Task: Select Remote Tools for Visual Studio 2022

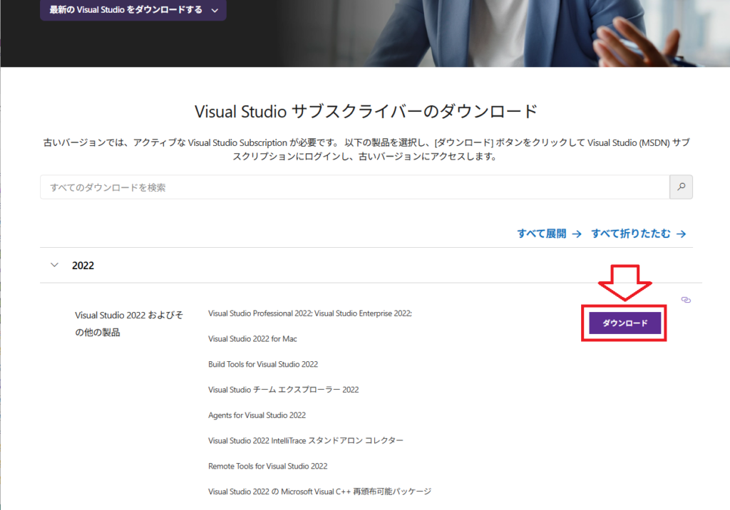Action: click(x=267, y=467)
